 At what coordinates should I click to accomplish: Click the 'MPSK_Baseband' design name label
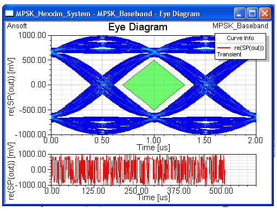click(240, 26)
